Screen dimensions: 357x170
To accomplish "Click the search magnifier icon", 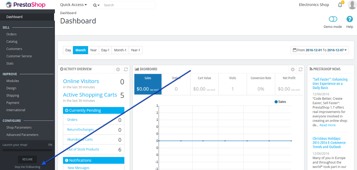I will coord(95,5).
